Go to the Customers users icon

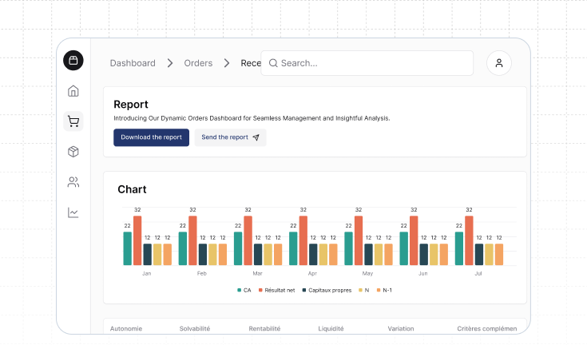[x=73, y=182]
